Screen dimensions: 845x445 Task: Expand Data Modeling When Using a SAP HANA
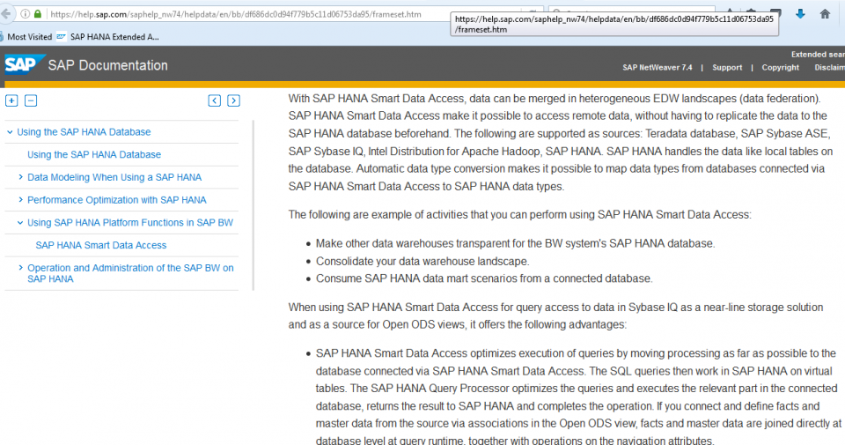pyautogui.click(x=20, y=177)
